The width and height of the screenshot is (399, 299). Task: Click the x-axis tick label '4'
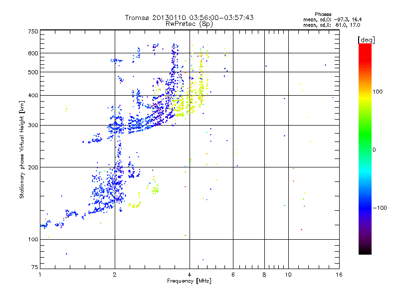pyautogui.click(x=190, y=275)
